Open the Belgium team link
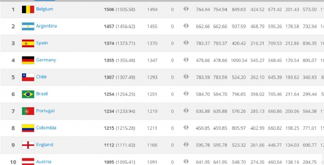324x165 pixels. tap(45, 9)
